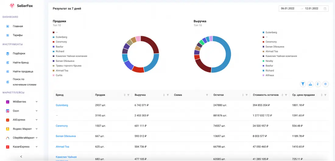Image resolution: width=335 pixels, height=161 pixels.
Task: Open the Подборки sidebar item
Action: 19,54
